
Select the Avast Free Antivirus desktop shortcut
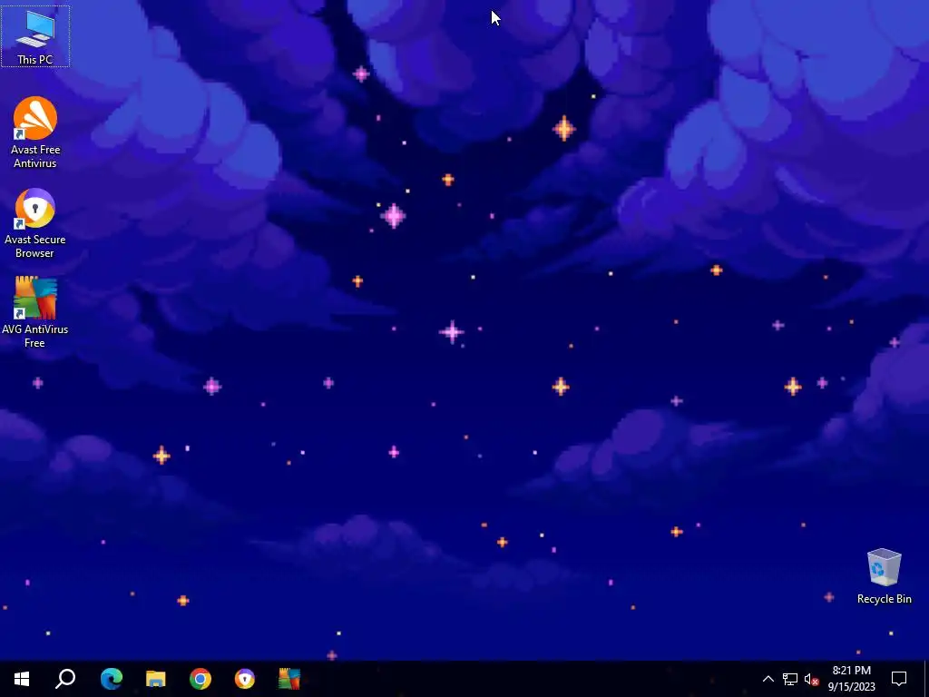tap(35, 133)
